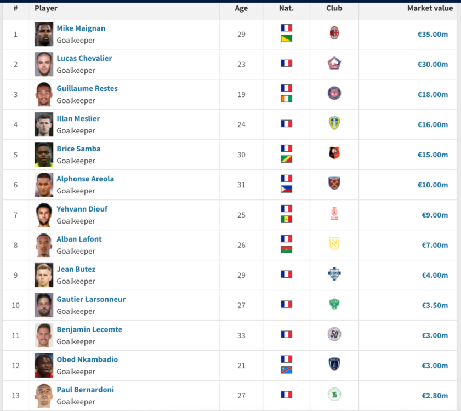Select the Senegal flag beside Yehvann Diouf
461x411 pixels.
point(286,219)
